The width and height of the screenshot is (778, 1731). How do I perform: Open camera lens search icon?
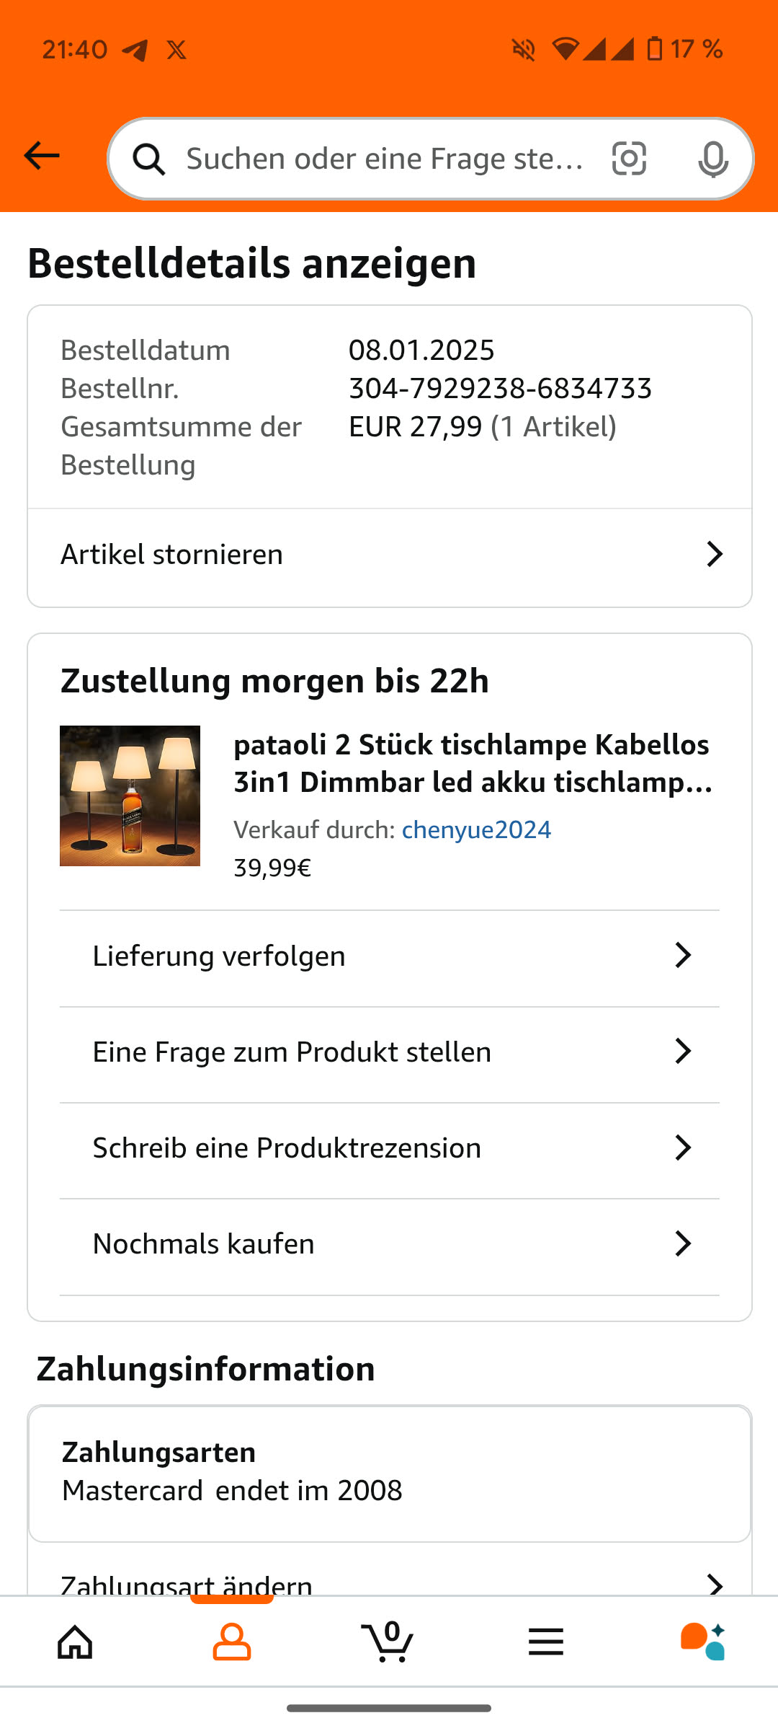tap(629, 159)
